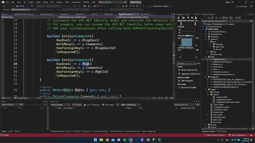Viewport: 255px width, 143px height.
Task: Open the Entire Solution scope dropdown
Action: [61, 105]
